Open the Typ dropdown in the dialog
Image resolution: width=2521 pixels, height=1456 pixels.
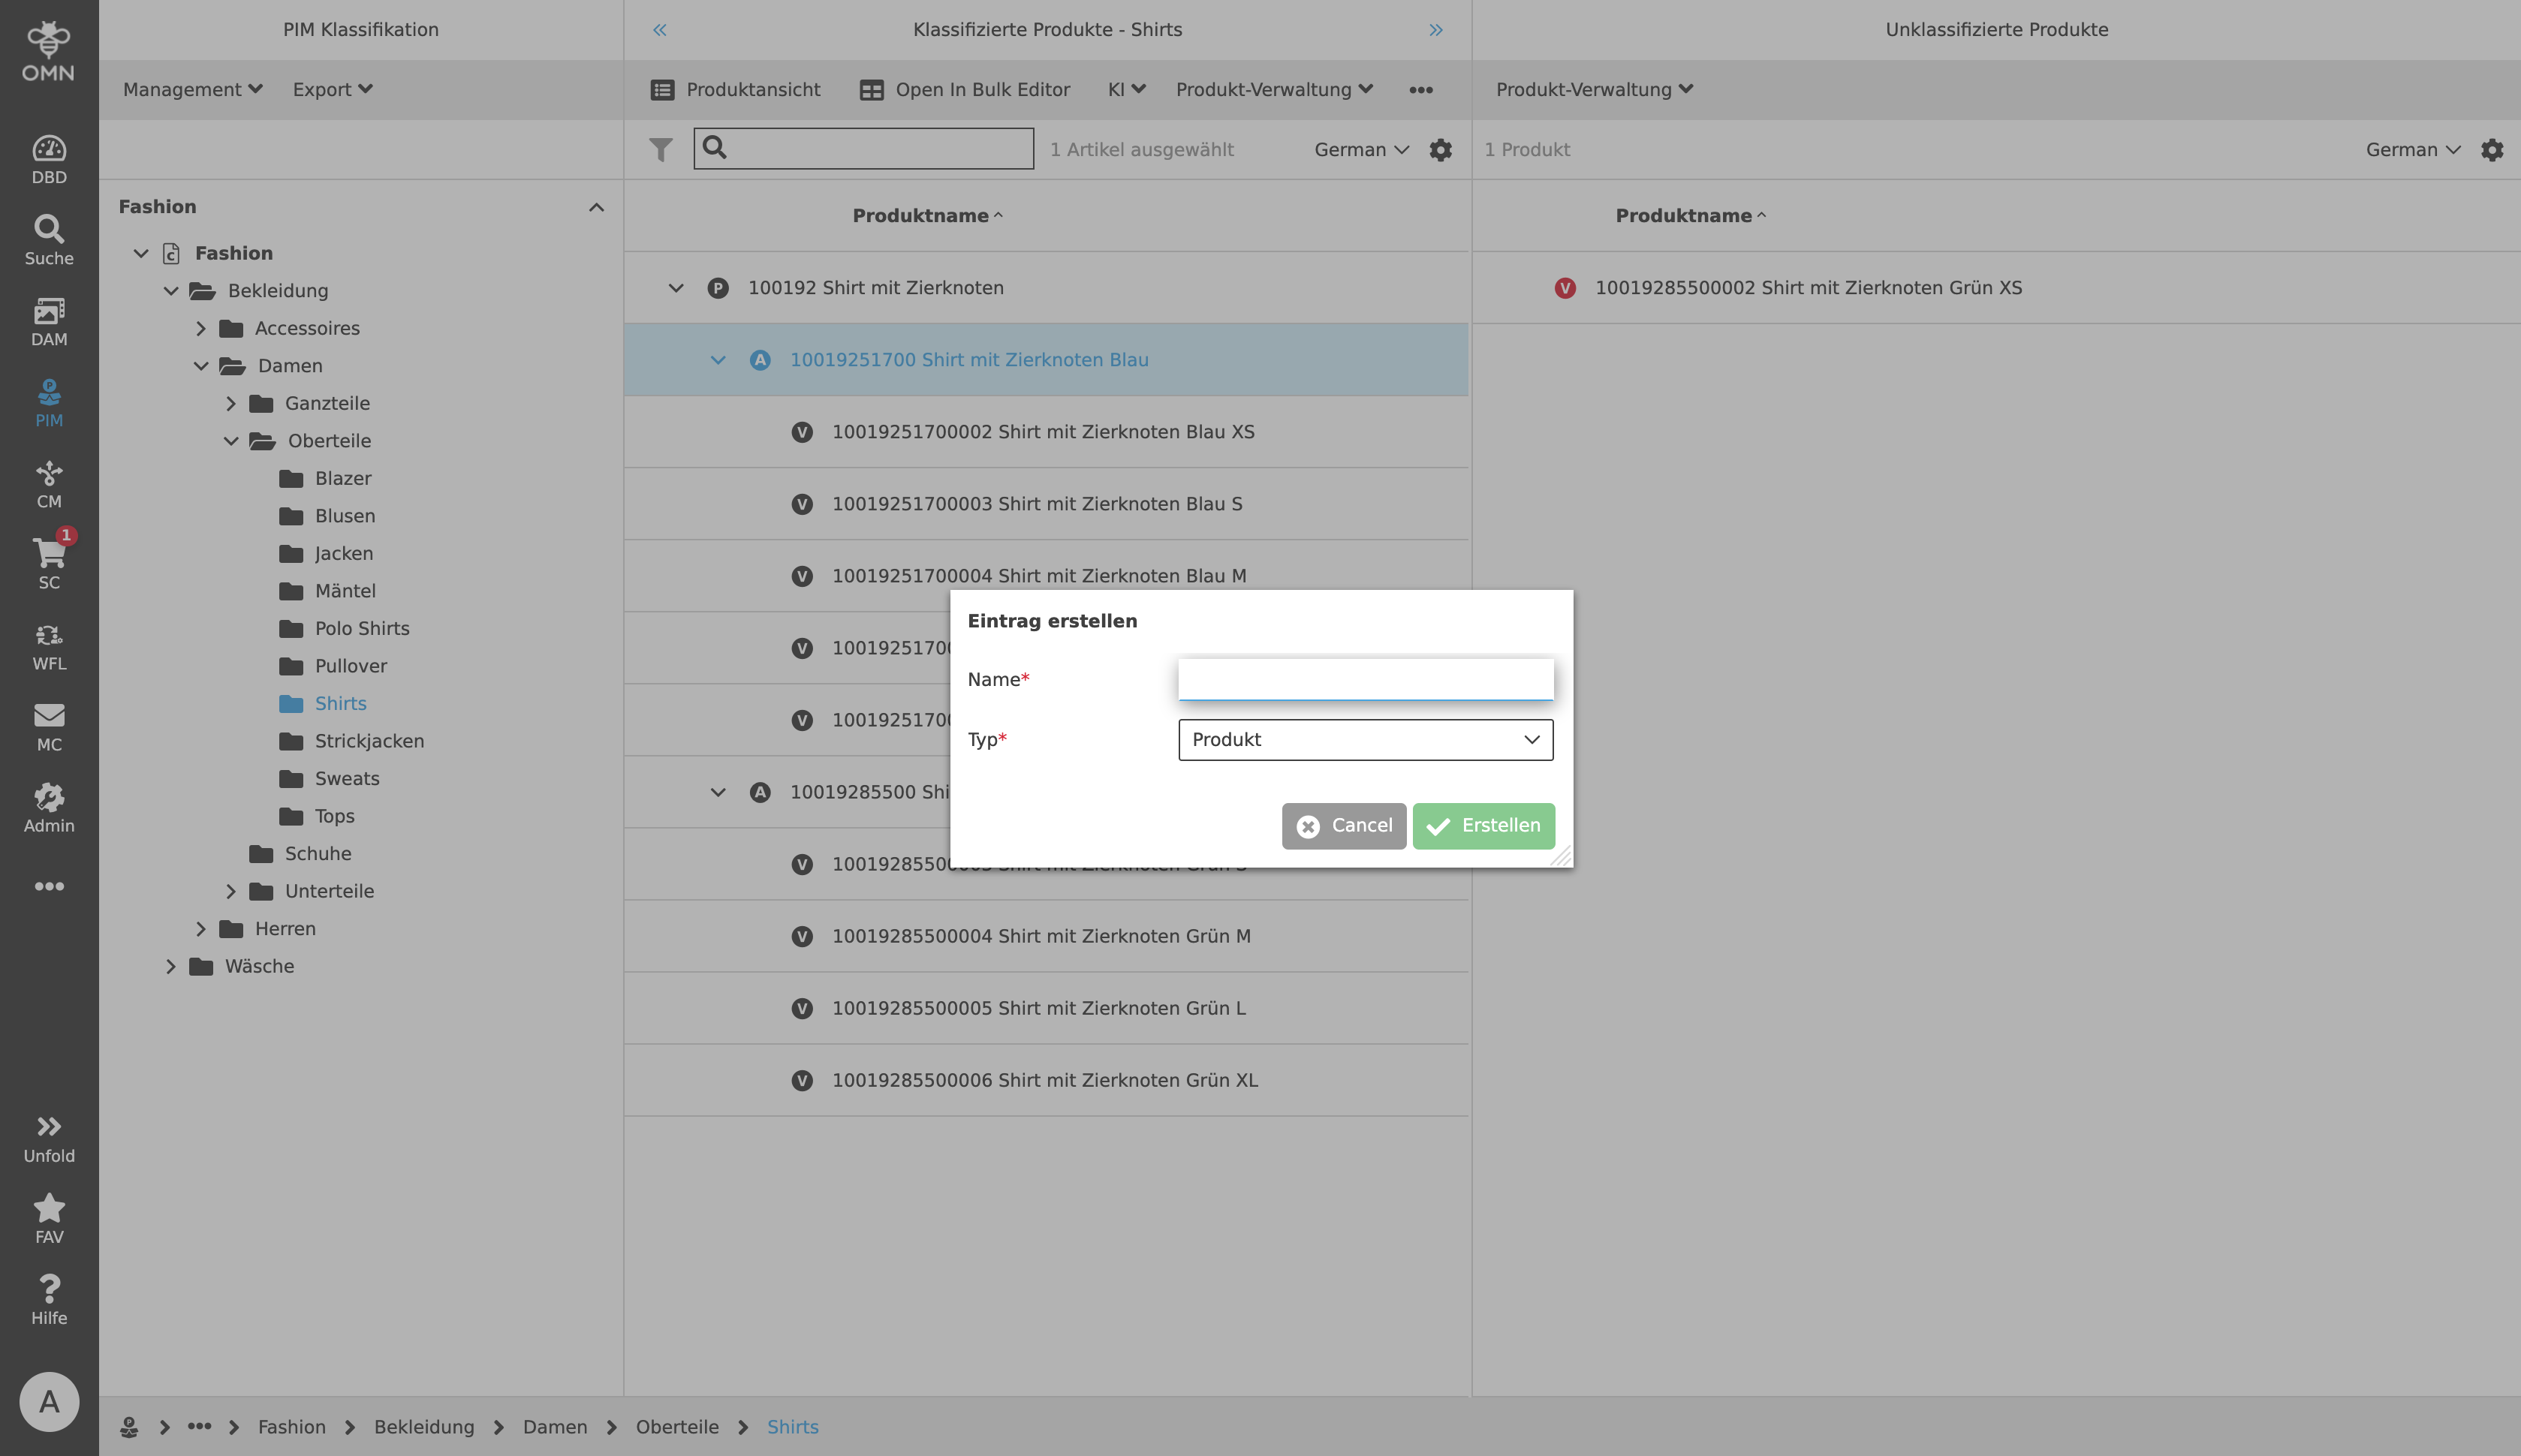pyautogui.click(x=1364, y=739)
